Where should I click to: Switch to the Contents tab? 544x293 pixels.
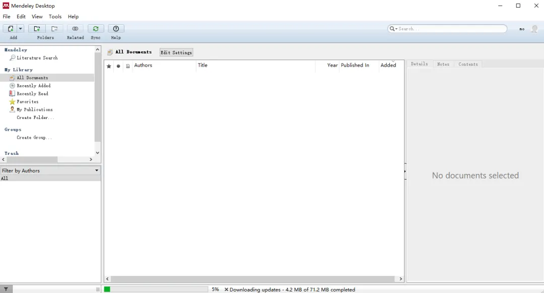468,64
